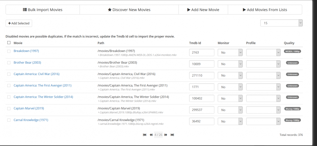The image size is (317, 146).
Task: Edit Tmdb Id field containing 2163
Action: [202, 53]
